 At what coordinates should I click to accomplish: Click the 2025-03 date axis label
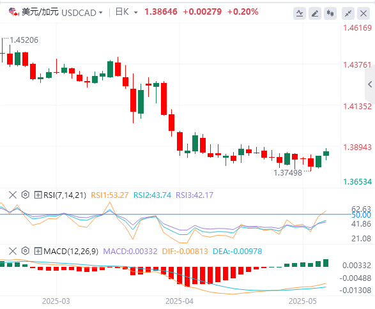point(56,301)
